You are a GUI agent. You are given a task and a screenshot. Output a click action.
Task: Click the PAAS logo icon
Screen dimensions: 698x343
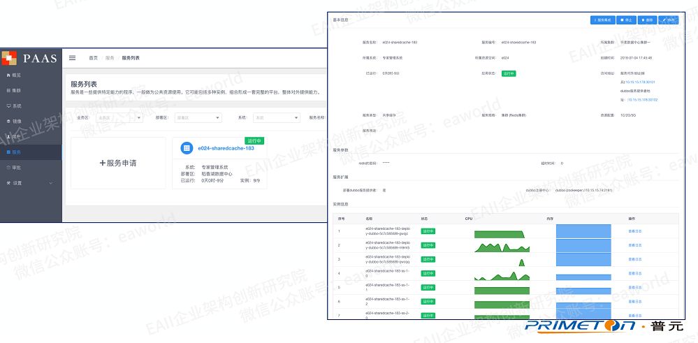(9, 58)
